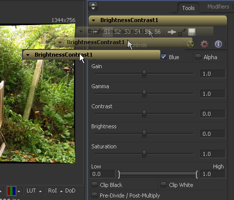Click the Saturation label text
234x200 pixels.
(104, 146)
